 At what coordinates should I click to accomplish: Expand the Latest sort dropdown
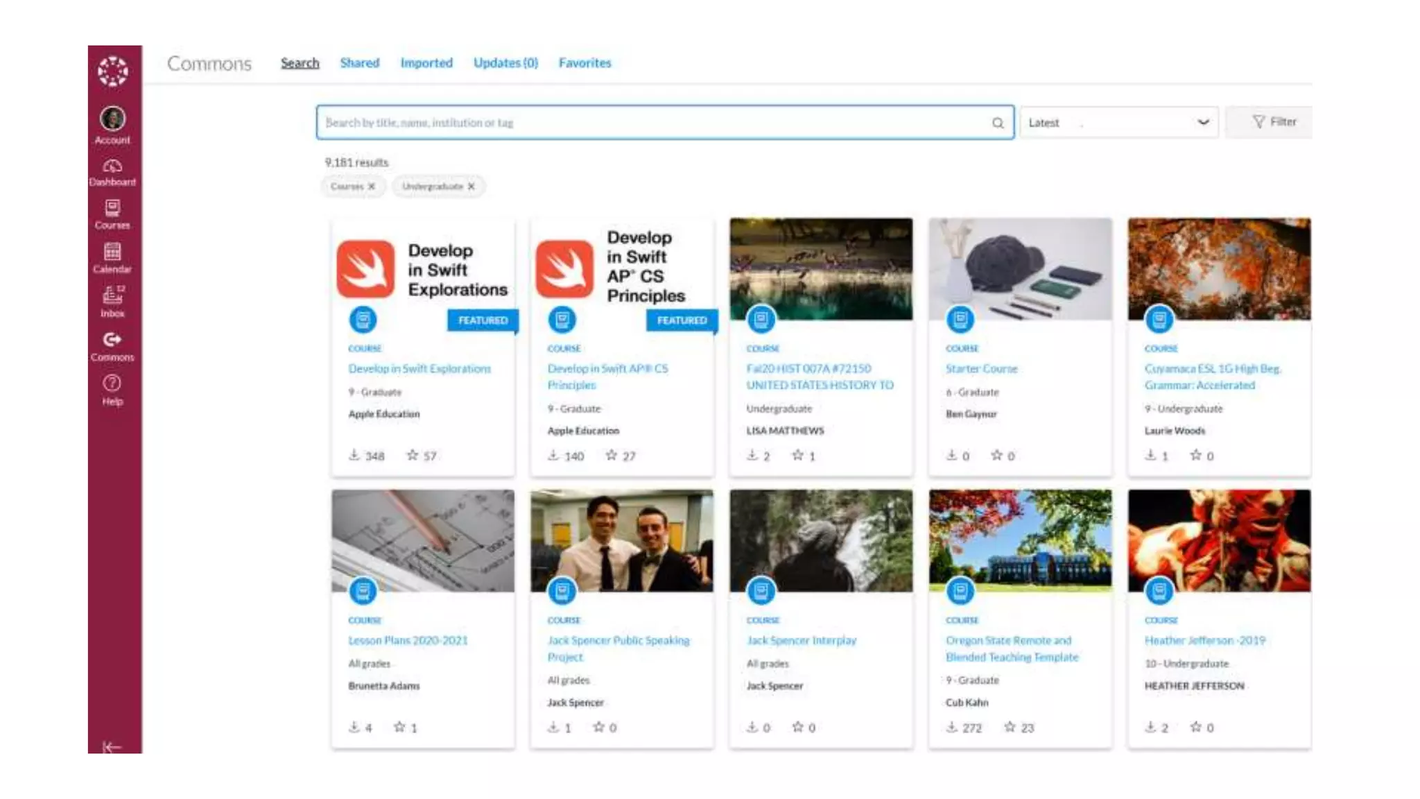(x=1118, y=123)
